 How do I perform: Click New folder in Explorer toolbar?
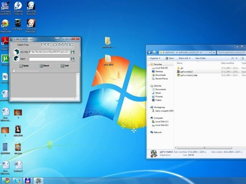point(200,58)
